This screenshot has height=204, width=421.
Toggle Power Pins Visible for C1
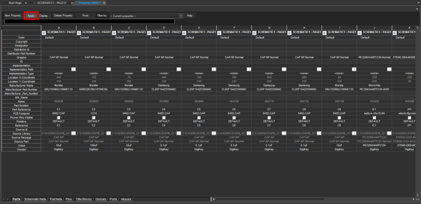click(58, 118)
